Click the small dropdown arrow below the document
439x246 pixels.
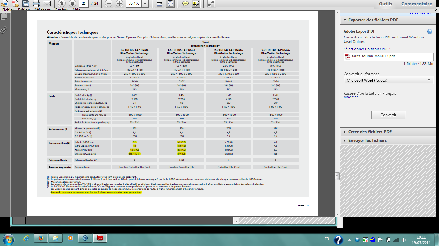click(237, 221)
